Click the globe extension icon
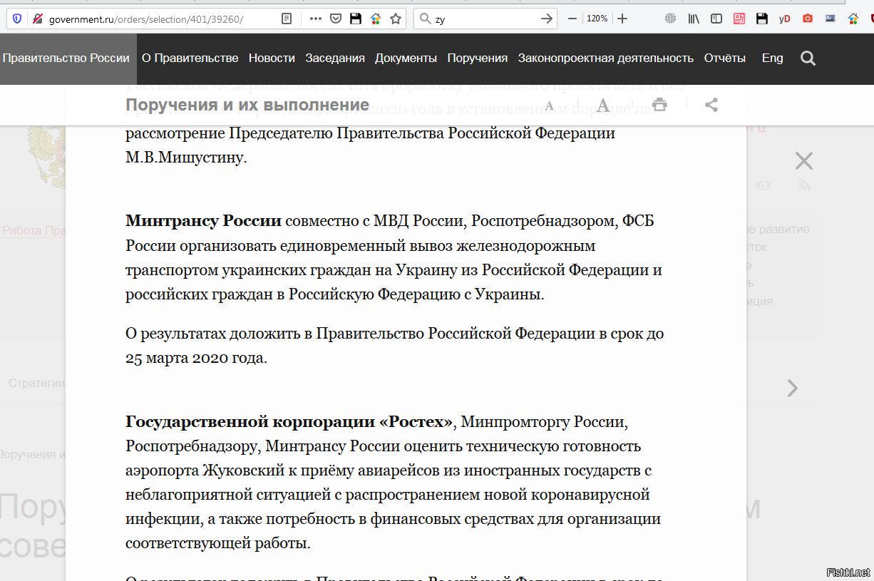 click(670, 19)
